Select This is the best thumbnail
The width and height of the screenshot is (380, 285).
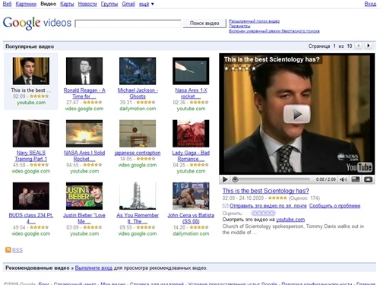[31, 71]
